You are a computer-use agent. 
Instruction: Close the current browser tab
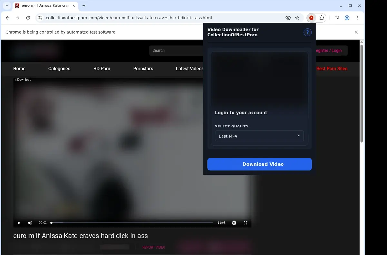click(x=74, y=6)
